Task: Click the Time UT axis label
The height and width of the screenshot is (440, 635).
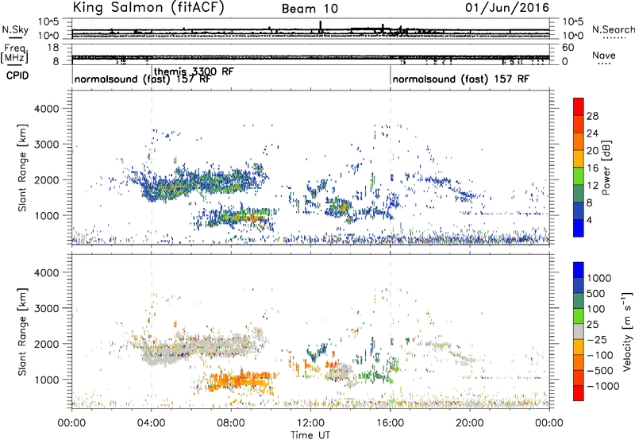Action: coord(310,435)
